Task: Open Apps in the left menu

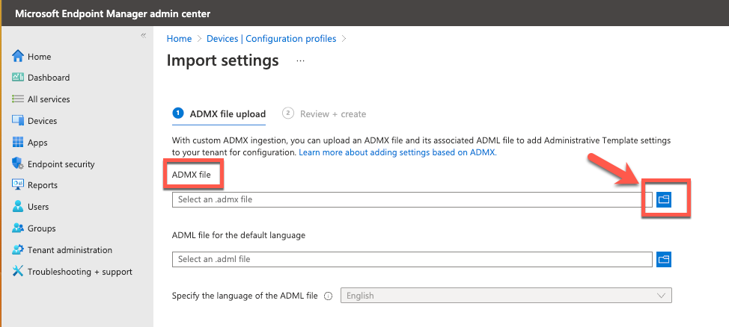Action: point(37,143)
